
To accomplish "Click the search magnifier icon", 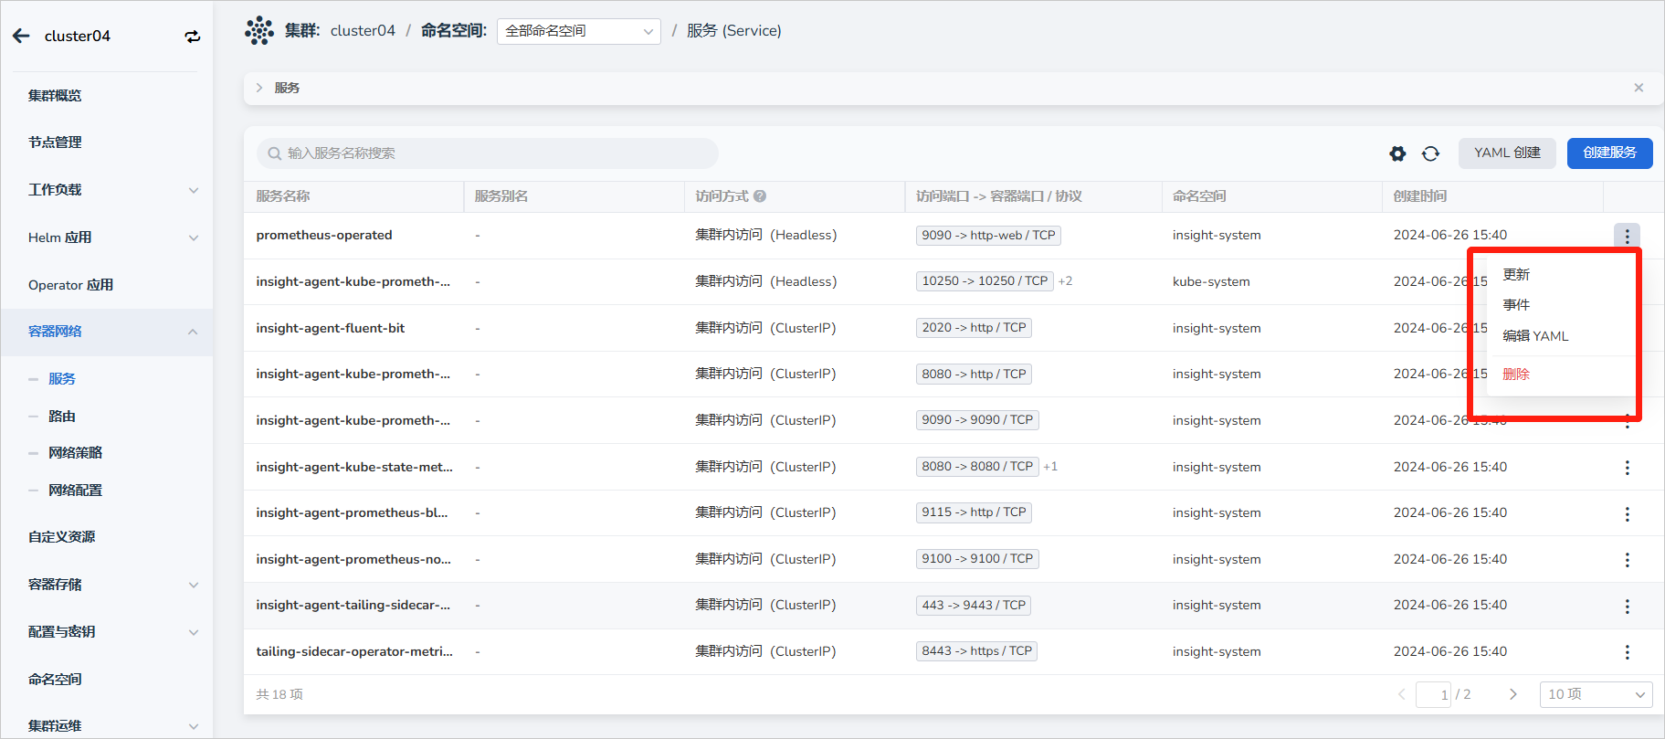I will [274, 153].
